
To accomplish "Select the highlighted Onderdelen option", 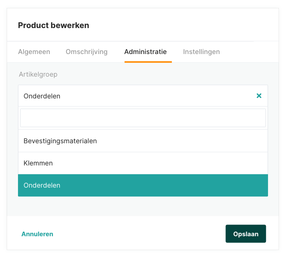I will pos(42,185).
